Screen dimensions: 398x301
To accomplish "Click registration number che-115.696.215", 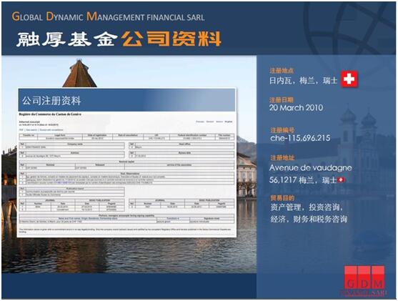I will point(300,138).
